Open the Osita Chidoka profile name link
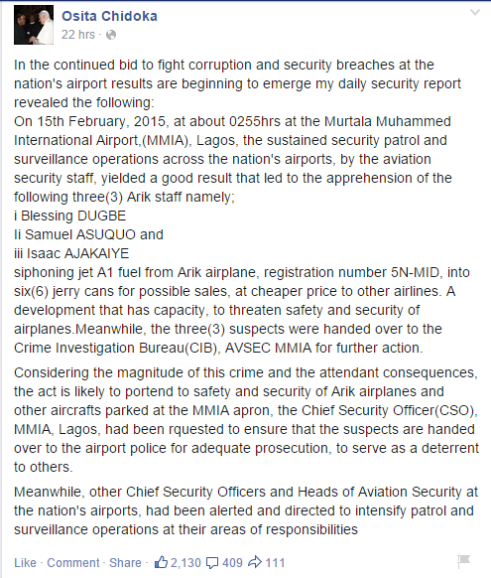Viewport: 491px width, 578px height. click(x=109, y=16)
